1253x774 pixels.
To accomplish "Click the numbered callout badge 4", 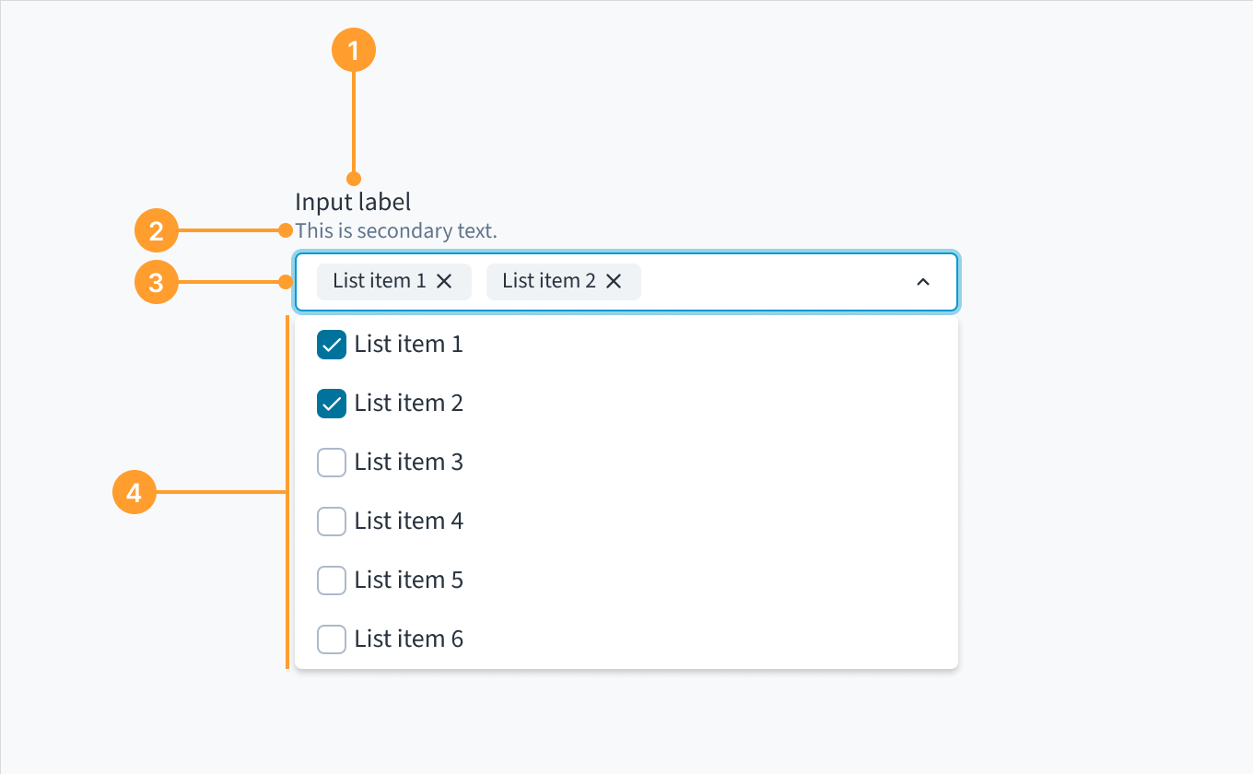I will click(x=135, y=492).
